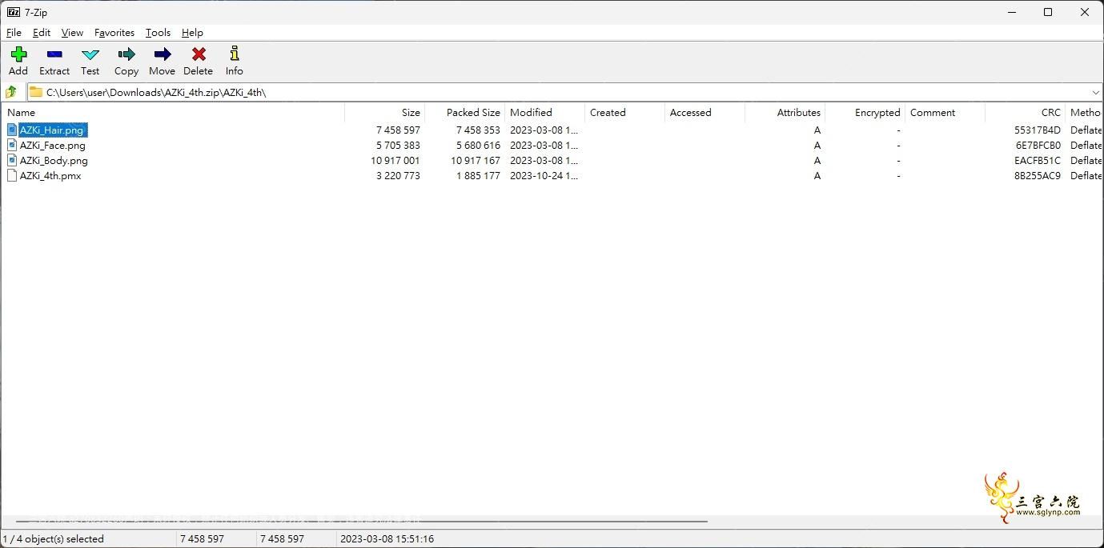This screenshot has width=1104, height=548.
Task: Click the Add toolbar icon
Action: (18, 54)
